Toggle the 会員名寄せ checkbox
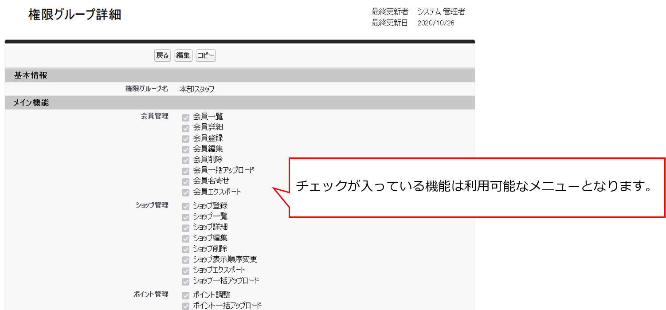 point(186,181)
